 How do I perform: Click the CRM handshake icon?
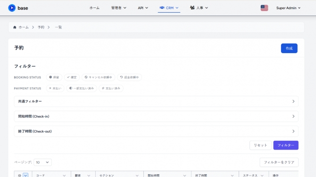[x=162, y=8]
